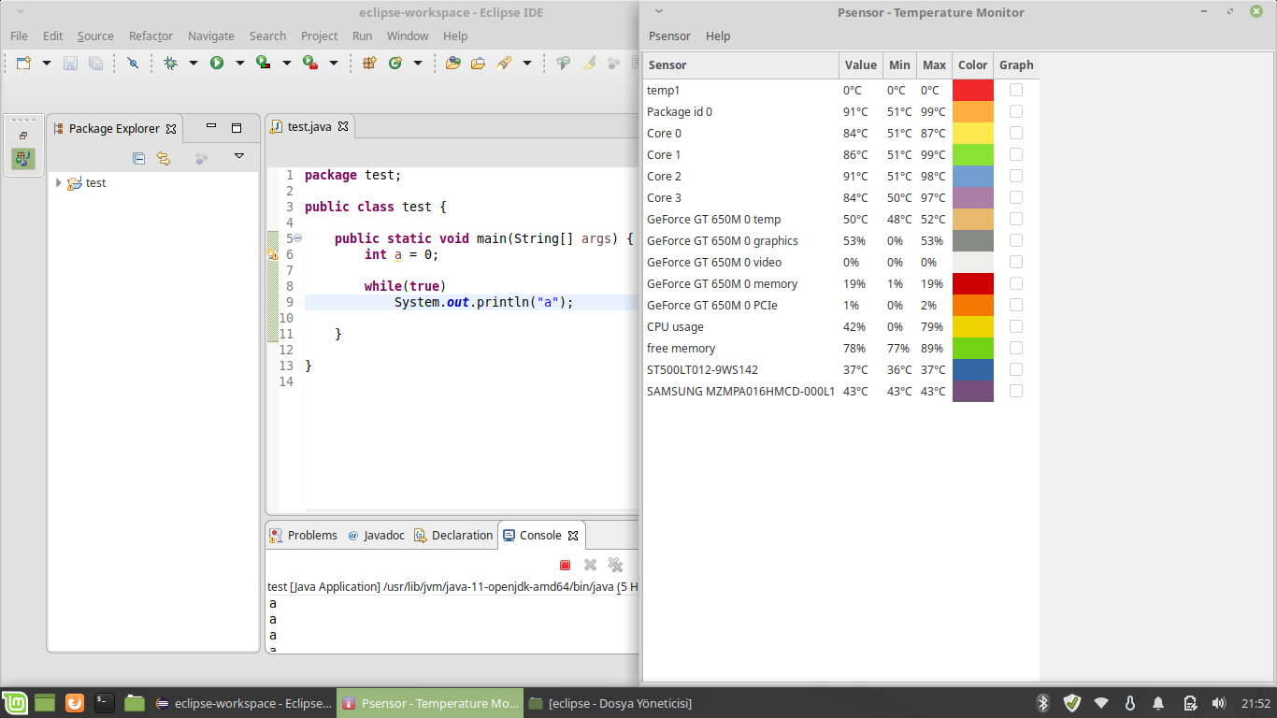Click the New Java Package icon
The width and height of the screenshot is (1277, 718).
(369, 63)
